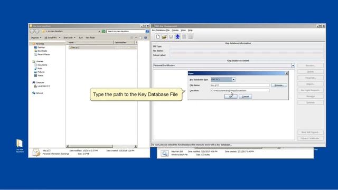Select Local Disk (C:) in navigation pane

pyautogui.click(x=43, y=86)
